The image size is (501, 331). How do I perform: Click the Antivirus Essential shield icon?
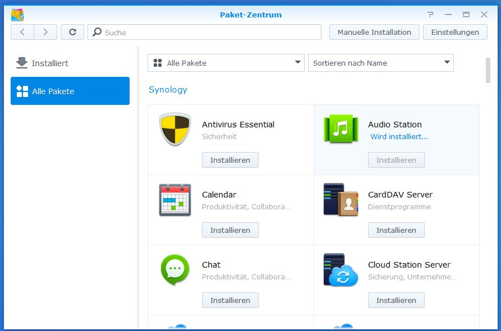point(175,129)
